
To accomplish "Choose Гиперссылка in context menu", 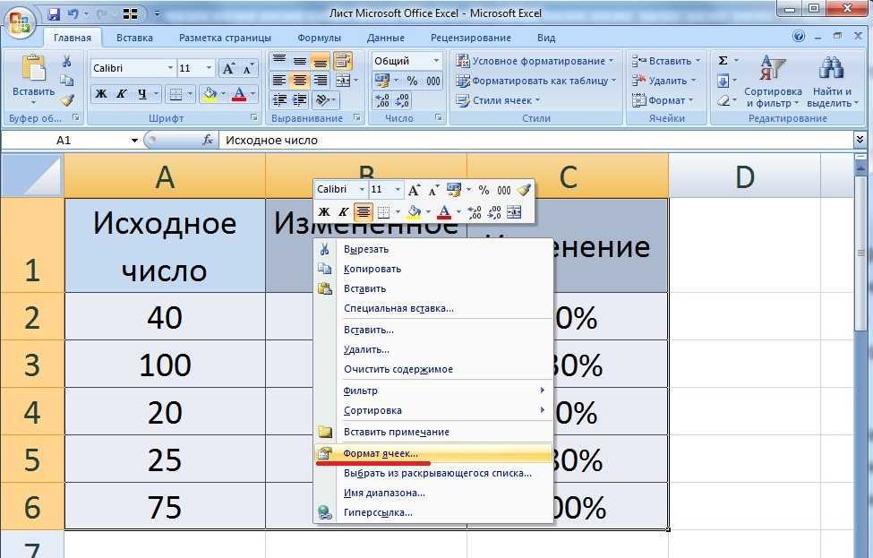I will coord(433,512).
